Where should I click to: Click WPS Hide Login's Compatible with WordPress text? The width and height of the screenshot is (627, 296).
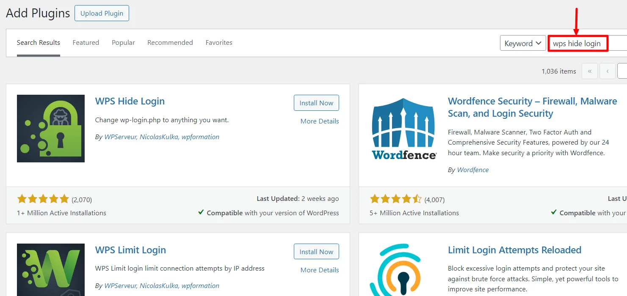(268, 213)
